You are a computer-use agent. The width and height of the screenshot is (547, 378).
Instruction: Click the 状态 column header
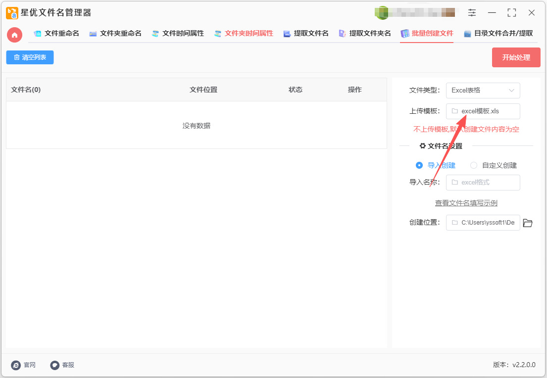(x=296, y=90)
